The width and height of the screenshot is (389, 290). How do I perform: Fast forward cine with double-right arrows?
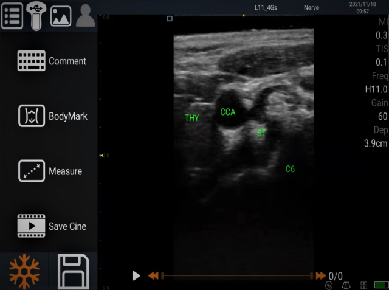tap(320, 276)
